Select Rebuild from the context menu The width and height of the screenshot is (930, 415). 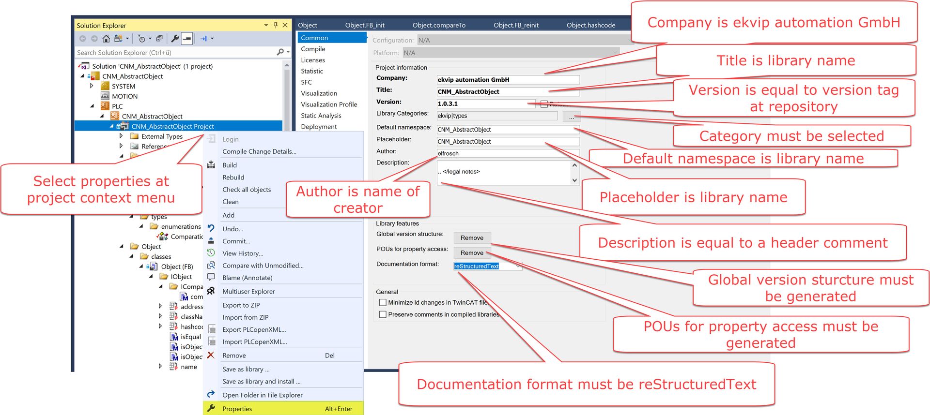pyautogui.click(x=233, y=177)
